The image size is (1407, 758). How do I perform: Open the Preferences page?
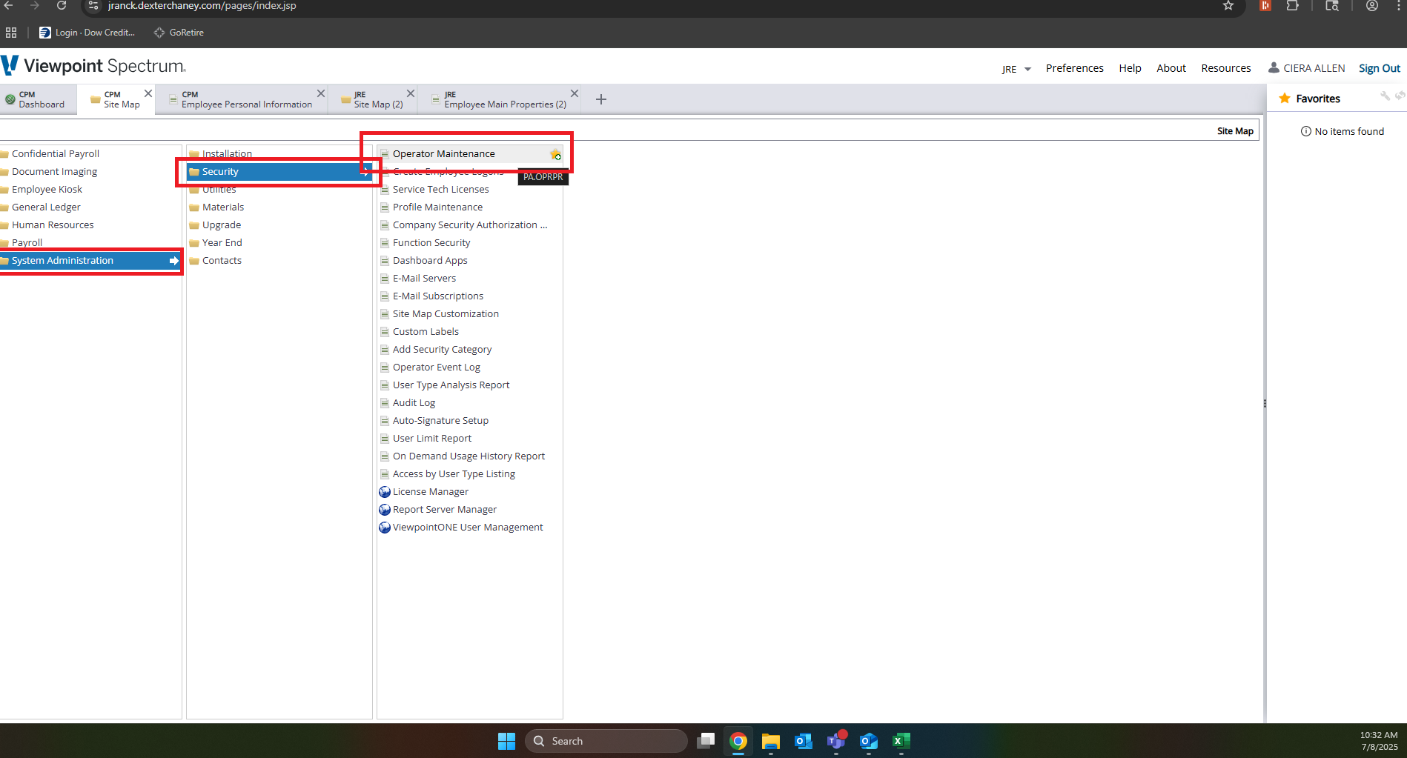1074,67
